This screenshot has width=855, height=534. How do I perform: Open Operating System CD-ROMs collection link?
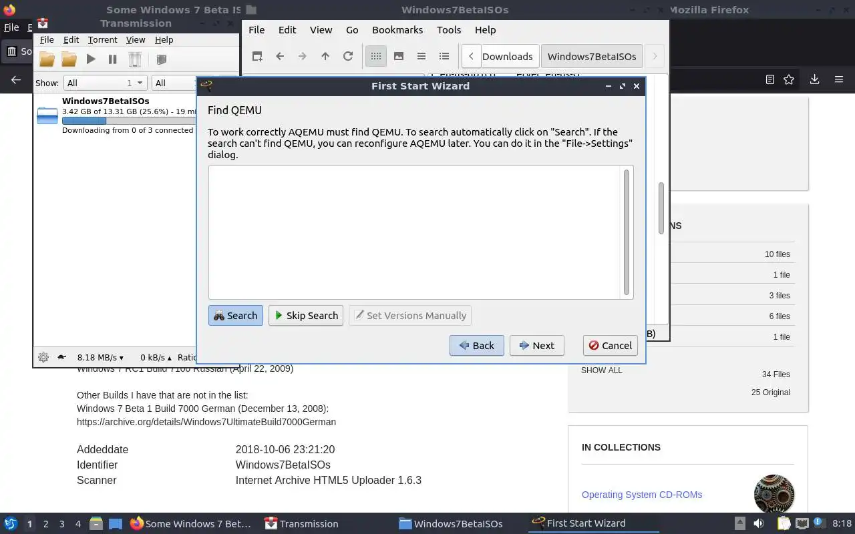point(642,495)
